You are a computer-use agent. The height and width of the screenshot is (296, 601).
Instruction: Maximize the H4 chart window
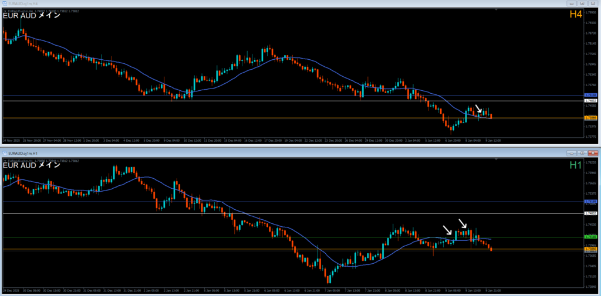582,4
